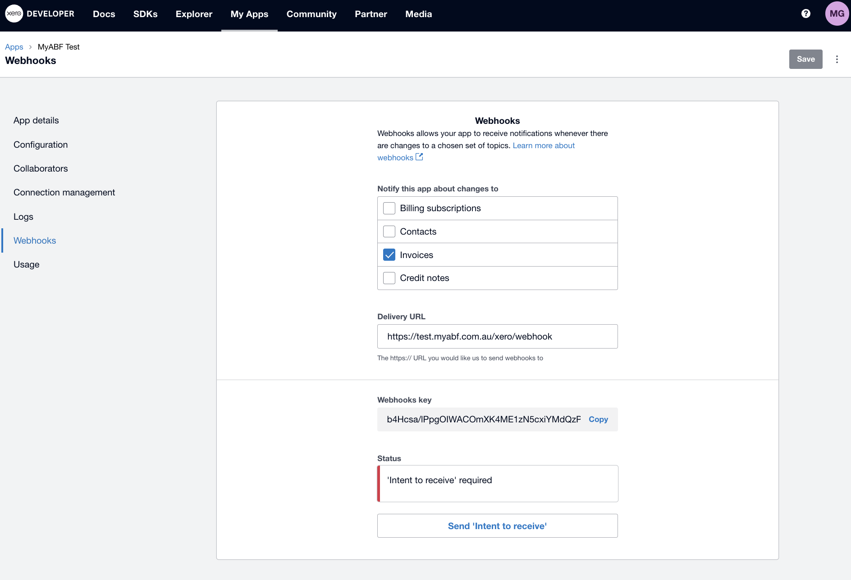Select Configuration in the sidebar
This screenshot has height=580, width=851.
click(41, 145)
